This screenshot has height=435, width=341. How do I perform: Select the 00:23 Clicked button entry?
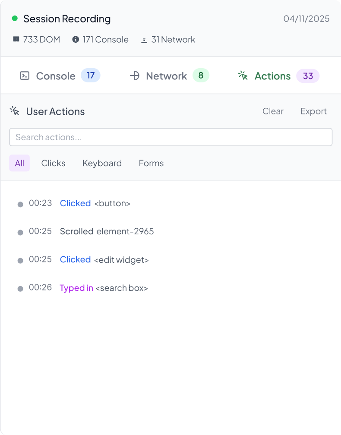(x=95, y=203)
